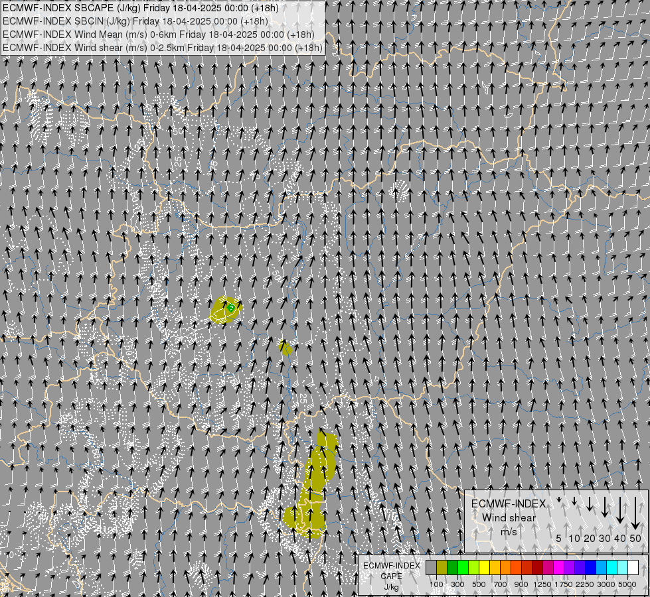Select the olive CAPE legend swatch
This screenshot has height=597, width=650.
(442, 568)
